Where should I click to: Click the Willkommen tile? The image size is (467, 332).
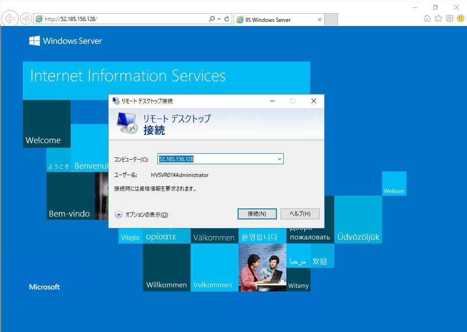click(166, 267)
